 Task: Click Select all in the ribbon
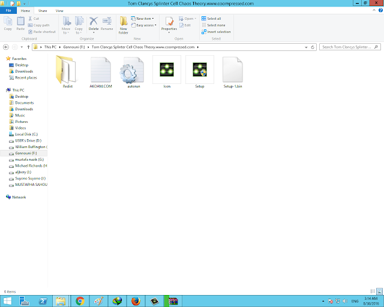pyautogui.click(x=211, y=19)
